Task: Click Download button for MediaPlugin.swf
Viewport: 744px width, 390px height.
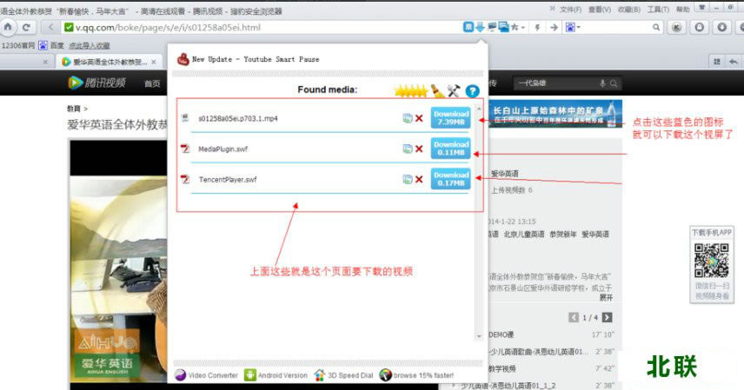Action: click(x=450, y=149)
